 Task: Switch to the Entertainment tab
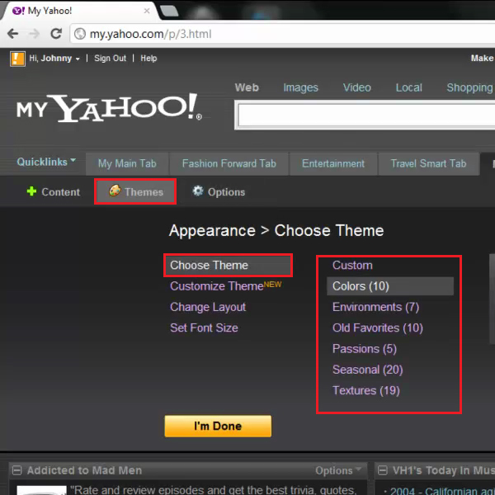tap(333, 163)
